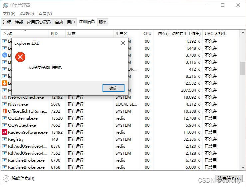Click the RadeonSoftware.exe AMD icon

5,132
